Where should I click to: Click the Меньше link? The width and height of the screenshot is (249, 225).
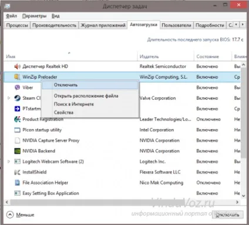coord(25,215)
